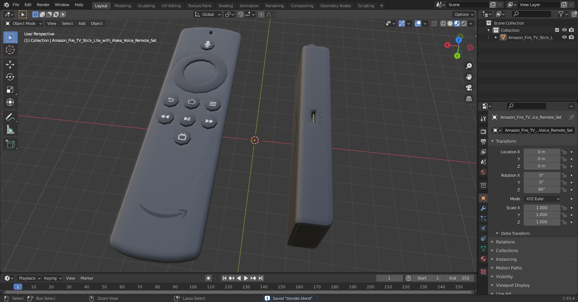
Task: Select the Rotate tool
Action: click(10, 77)
